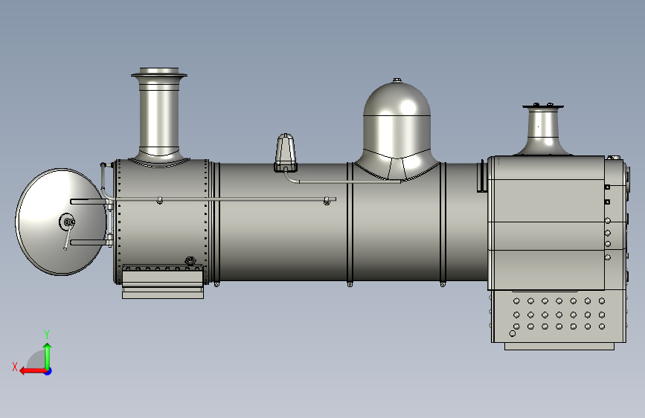Image resolution: width=645 pixels, height=418 pixels.
Task: Select the round steam dome on the boiler
Action: (397, 129)
